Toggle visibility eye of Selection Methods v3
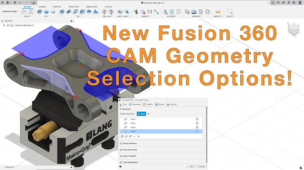Viewport: 304px width, 170px height. (8, 25)
